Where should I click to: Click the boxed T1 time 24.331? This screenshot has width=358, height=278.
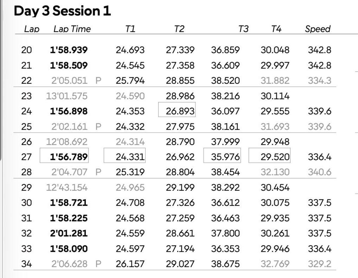[x=130, y=157]
